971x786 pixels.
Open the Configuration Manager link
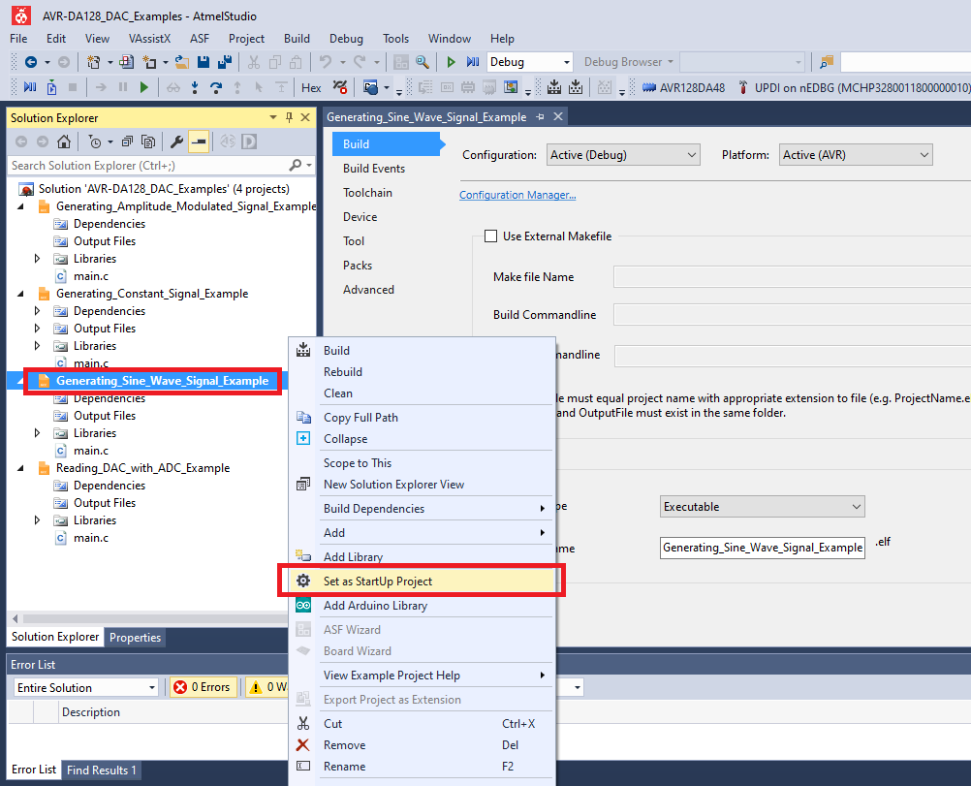click(x=517, y=195)
